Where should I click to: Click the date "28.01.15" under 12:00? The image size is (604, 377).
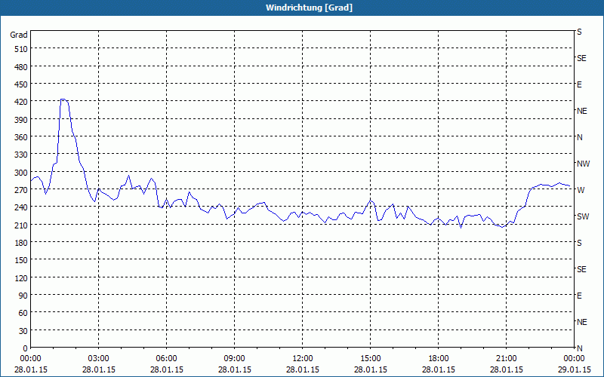coord(303,369)
